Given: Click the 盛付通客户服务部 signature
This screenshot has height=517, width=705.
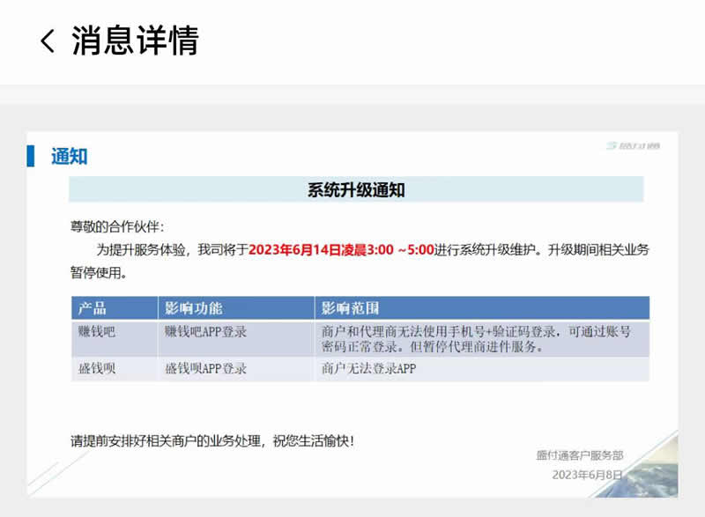Looking at the screenshot, I should click(x=580, y=455).
